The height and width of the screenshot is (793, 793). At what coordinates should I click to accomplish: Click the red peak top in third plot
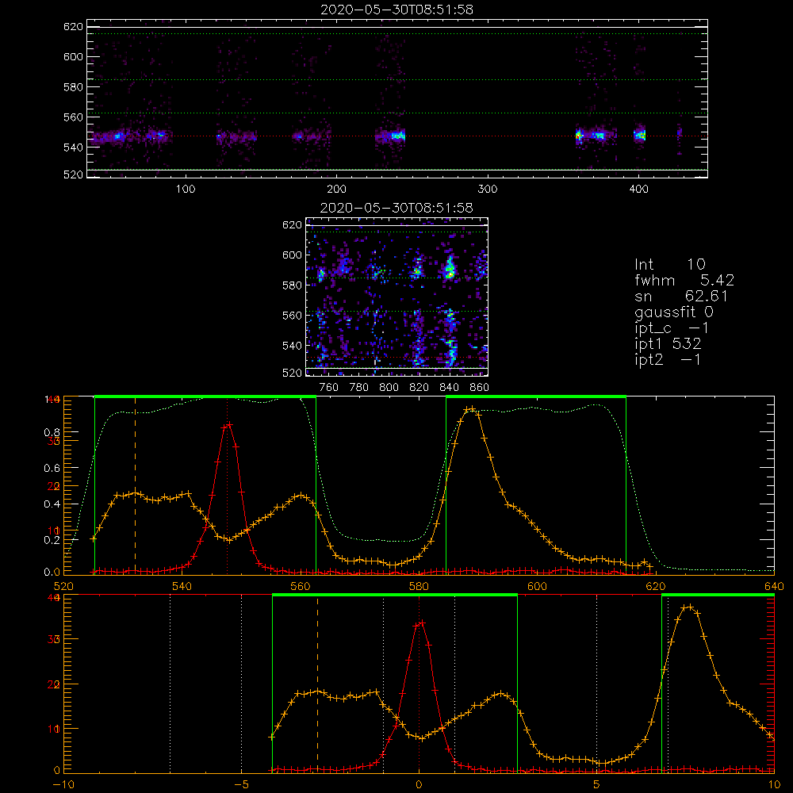[228, 424]
